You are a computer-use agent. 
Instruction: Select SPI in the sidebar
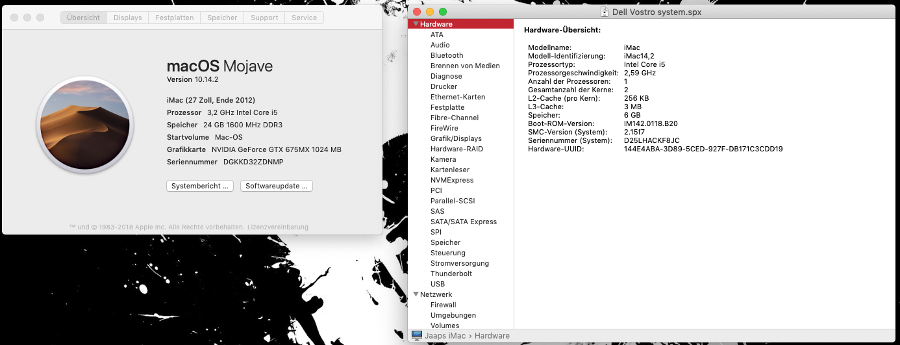[x=461, y=232]
